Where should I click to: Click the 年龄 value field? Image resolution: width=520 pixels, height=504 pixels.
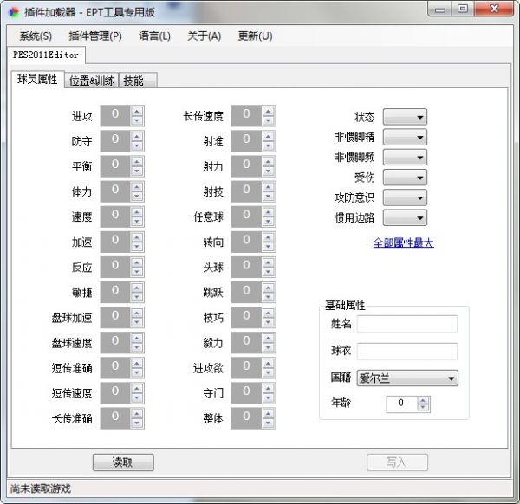tap(401, 404)
